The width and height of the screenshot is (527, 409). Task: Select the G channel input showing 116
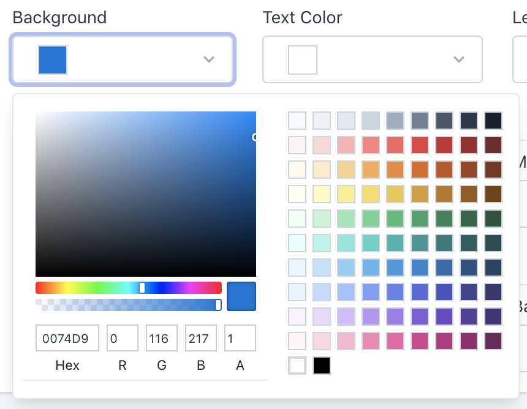[161, 338]
